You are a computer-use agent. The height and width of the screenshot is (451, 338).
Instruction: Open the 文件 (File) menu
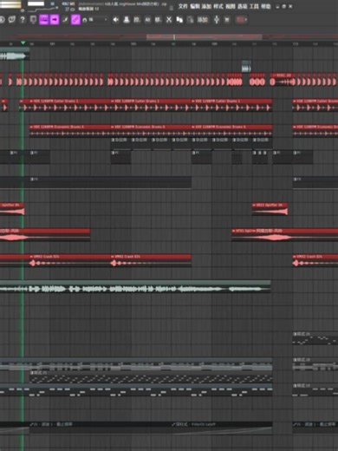point(183,6)
